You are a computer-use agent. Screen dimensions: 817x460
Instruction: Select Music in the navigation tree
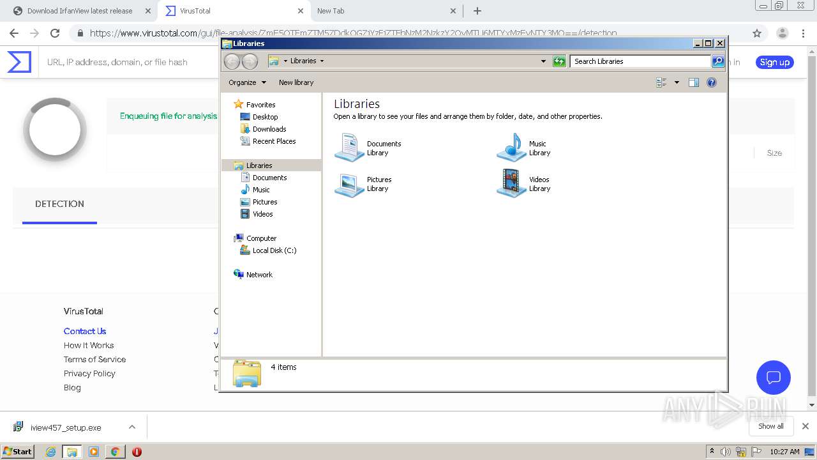(261, 190)
